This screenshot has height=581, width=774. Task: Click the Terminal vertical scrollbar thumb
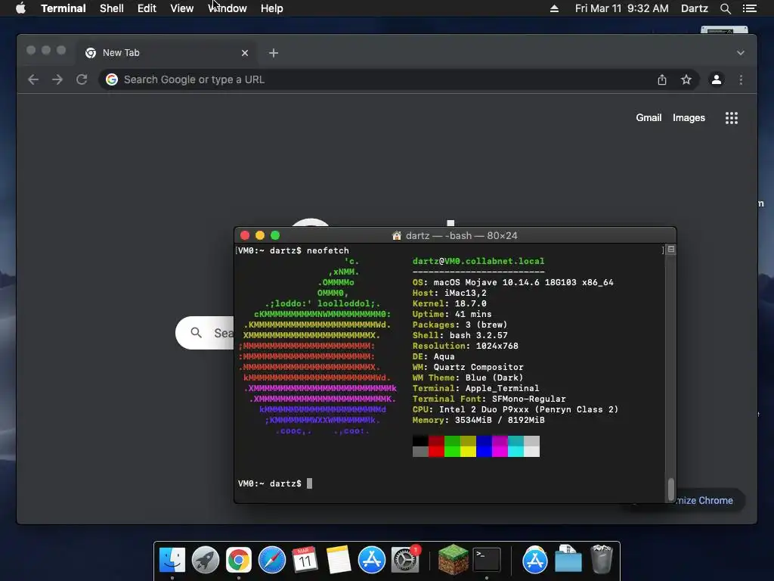(671, 489)
